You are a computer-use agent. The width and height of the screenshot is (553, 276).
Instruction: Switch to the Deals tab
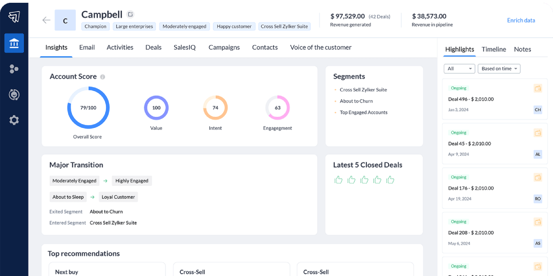click(x=153, y=47)
